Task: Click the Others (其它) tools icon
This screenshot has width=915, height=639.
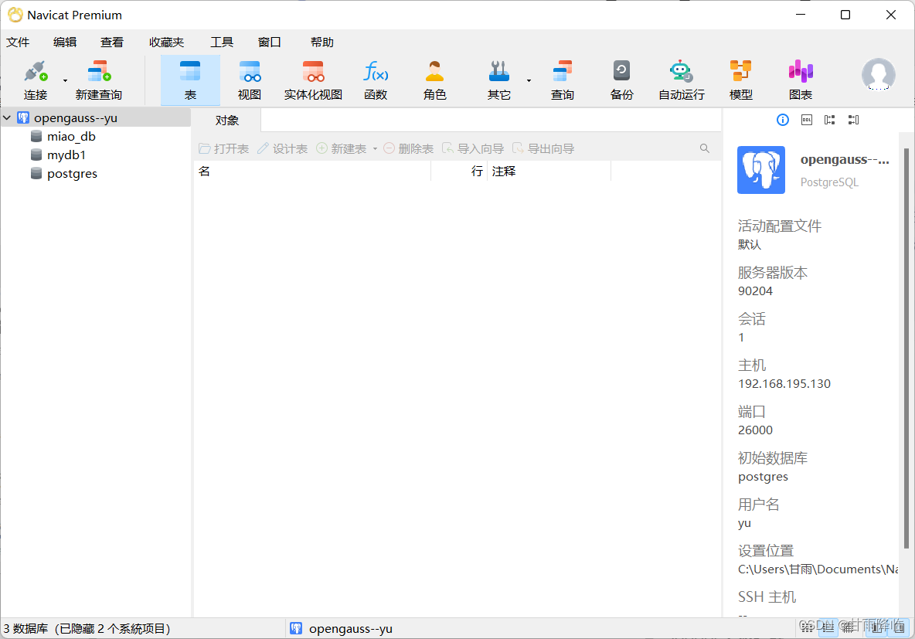Action: [x=499, y=80]
